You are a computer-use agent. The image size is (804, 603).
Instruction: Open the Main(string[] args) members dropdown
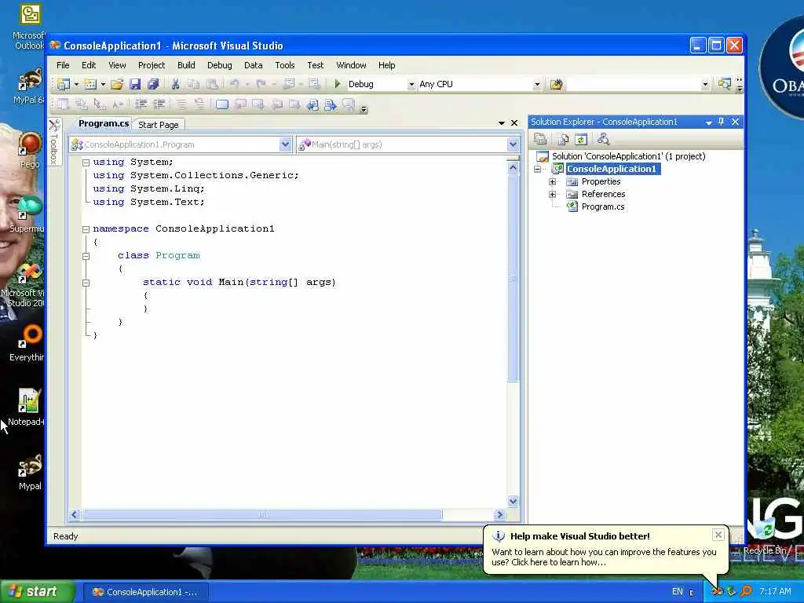point(513,144)
